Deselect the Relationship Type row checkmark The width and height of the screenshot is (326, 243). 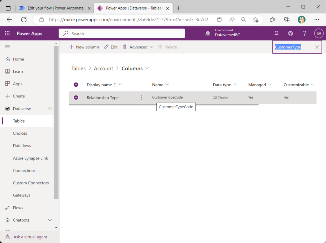pyautogui.click(x=76, y=97)
